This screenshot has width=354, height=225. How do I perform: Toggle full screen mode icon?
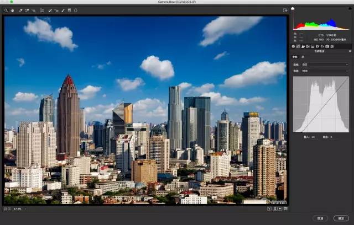(285, 10)
